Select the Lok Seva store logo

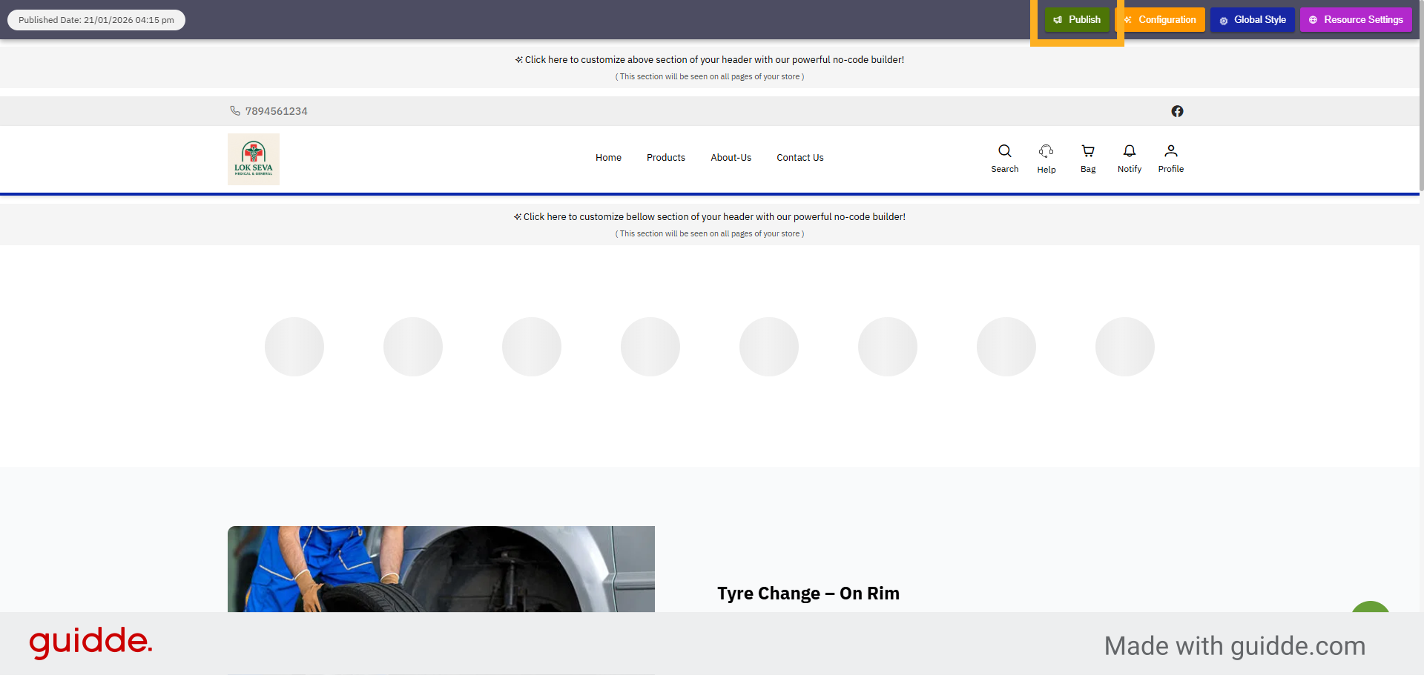253,159
